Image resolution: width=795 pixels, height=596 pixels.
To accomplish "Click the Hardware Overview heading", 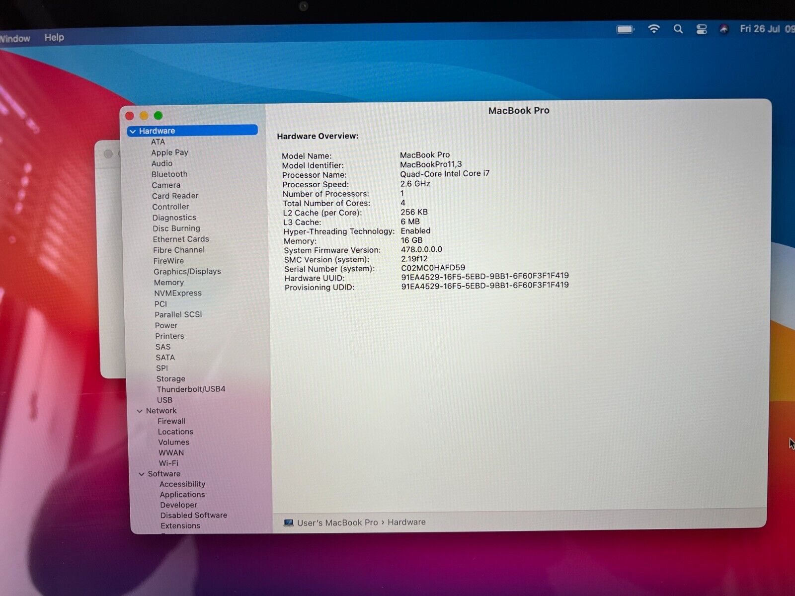I will point(318,136).
